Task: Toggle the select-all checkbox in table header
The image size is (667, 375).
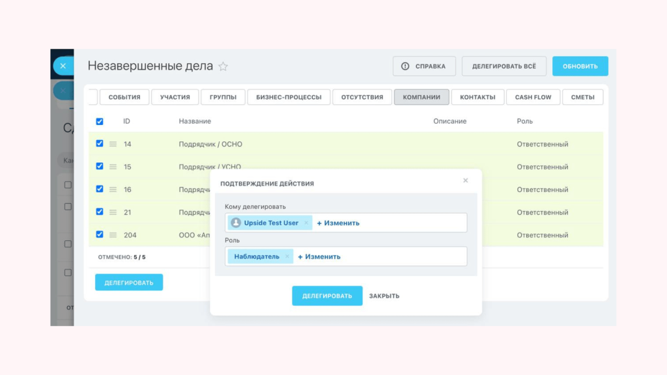Action: click(100, 121)
